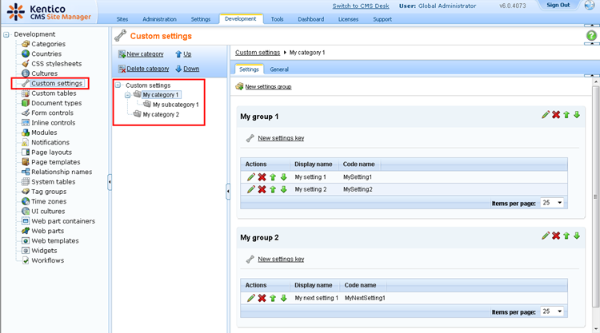Collapse the category tree panel handle
The image size is (600, 333).
[x=228, y=192]
